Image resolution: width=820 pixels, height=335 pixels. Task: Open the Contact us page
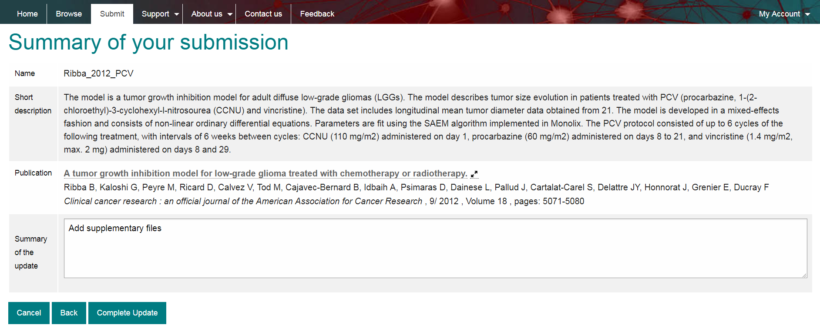click(x=263, y=14)
